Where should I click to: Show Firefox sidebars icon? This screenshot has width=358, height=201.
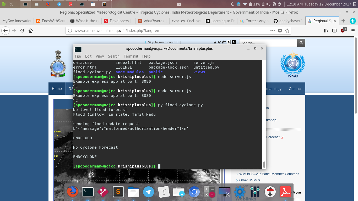pyautogui.click(x=334, y=31)
